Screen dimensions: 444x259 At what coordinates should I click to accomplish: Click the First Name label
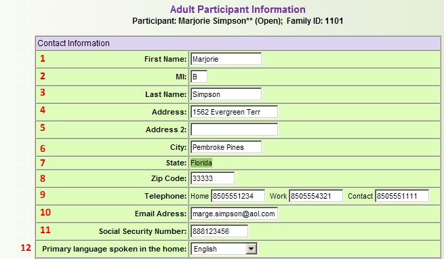pyautogui.click(x=165, y=59)
